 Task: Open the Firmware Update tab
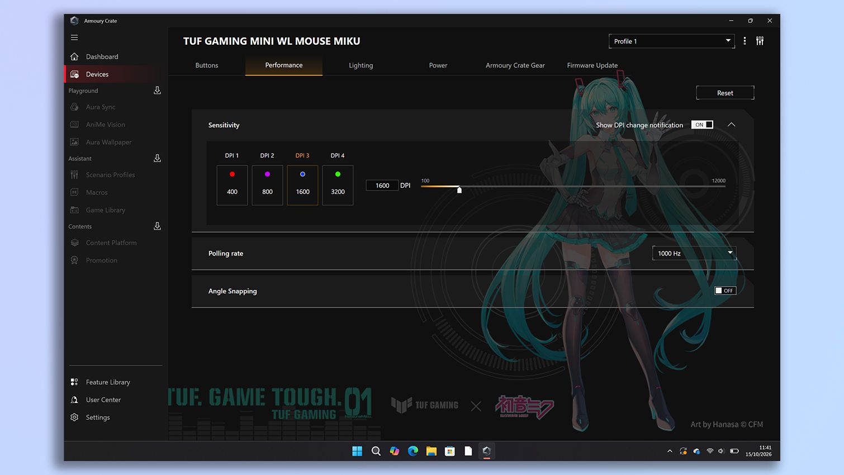point(592,65)
